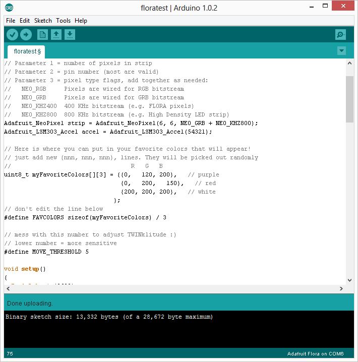Viewport: 358px width, 362px height.
Task: Click the 'Here is where you can put' comment
Action: pyautogui.click(x=128, y=149)
